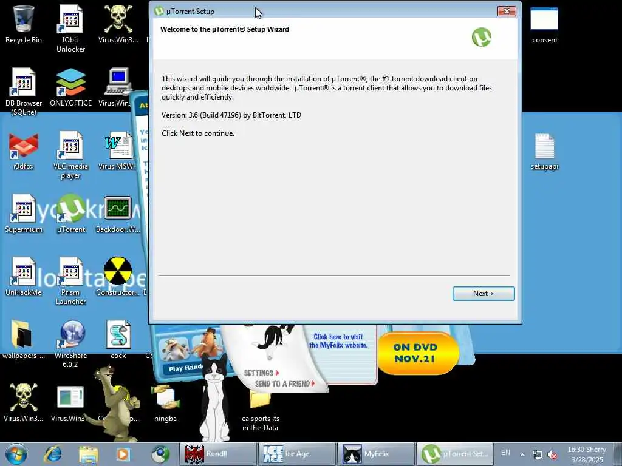Switch to the Rundll taskbar window
This screenshot has width=622, height=466.
(218, 454)
